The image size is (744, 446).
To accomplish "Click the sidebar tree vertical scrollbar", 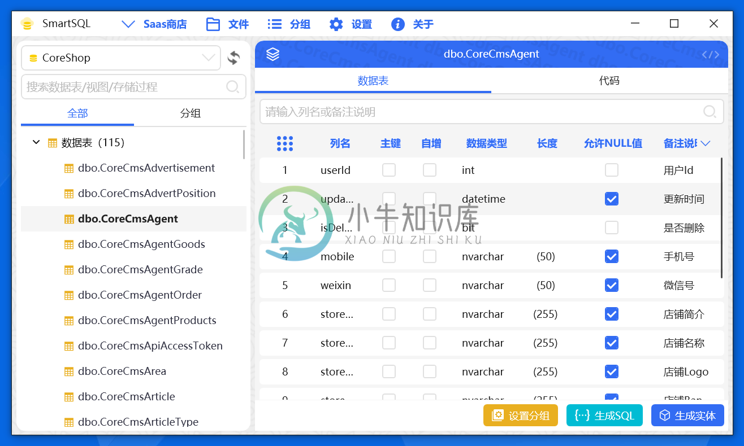I will [x=244, y=145].
